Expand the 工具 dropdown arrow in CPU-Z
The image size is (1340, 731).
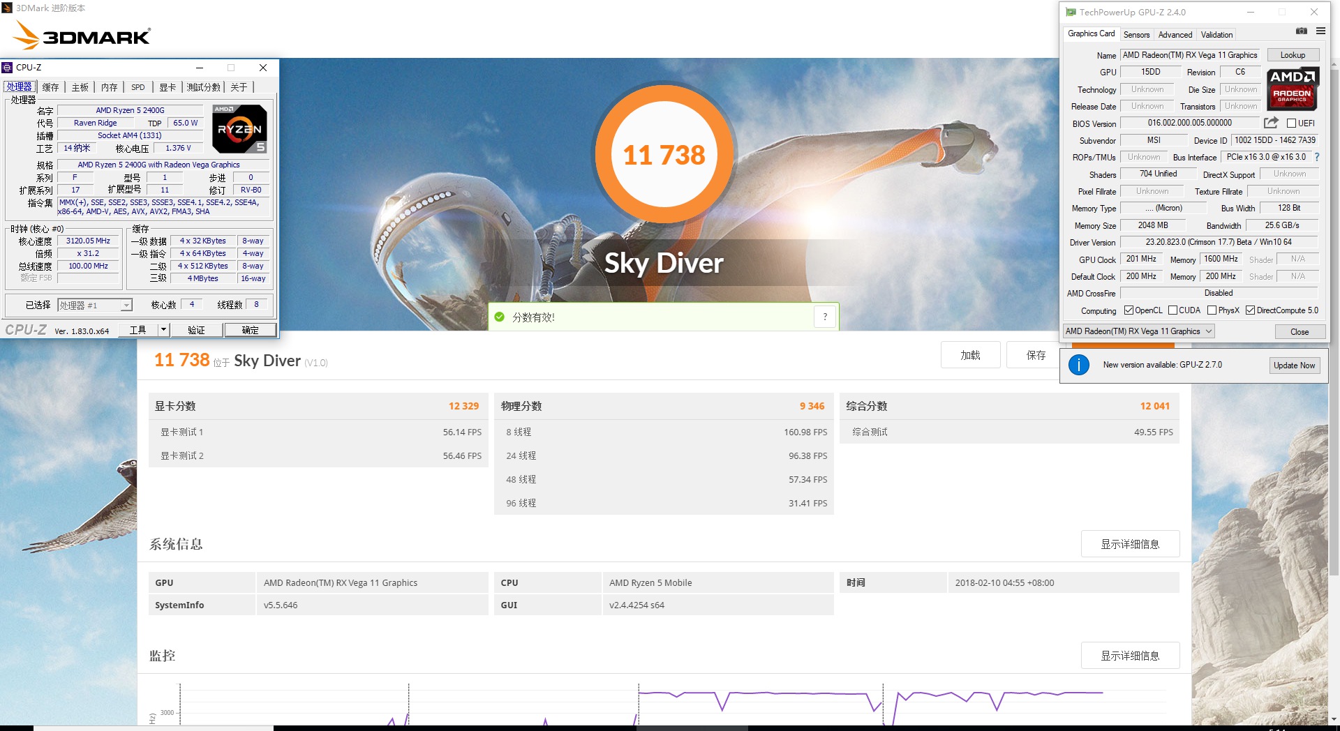tap(164, 330)
